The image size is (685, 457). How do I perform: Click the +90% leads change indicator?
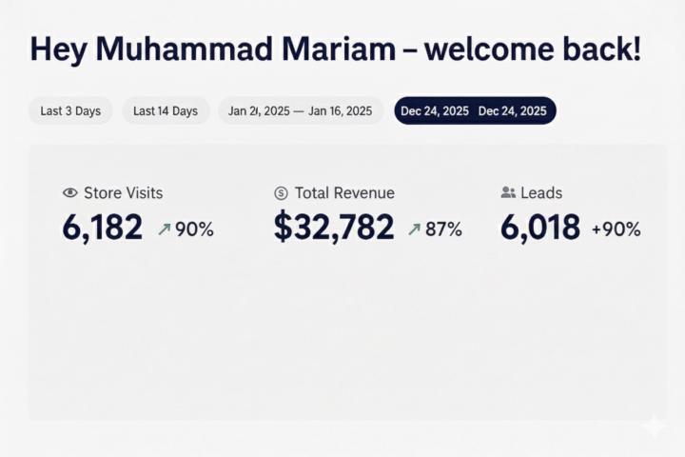616,229
